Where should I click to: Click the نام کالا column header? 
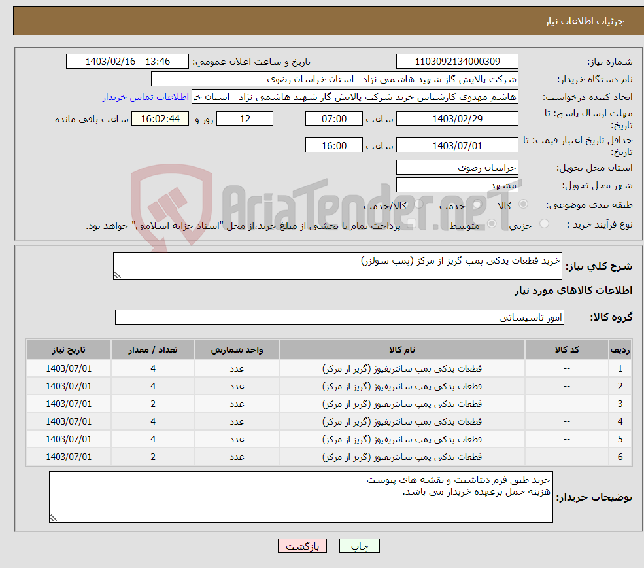401,349
